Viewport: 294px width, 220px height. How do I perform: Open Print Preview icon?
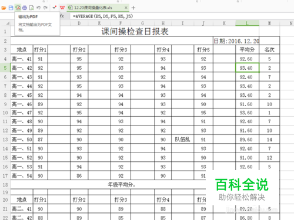tap(31, 8)
